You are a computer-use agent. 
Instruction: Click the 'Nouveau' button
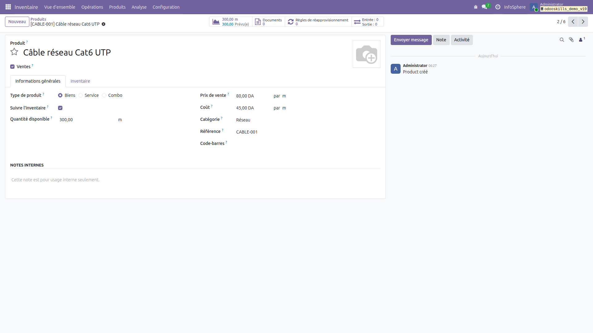coord(17,22)
